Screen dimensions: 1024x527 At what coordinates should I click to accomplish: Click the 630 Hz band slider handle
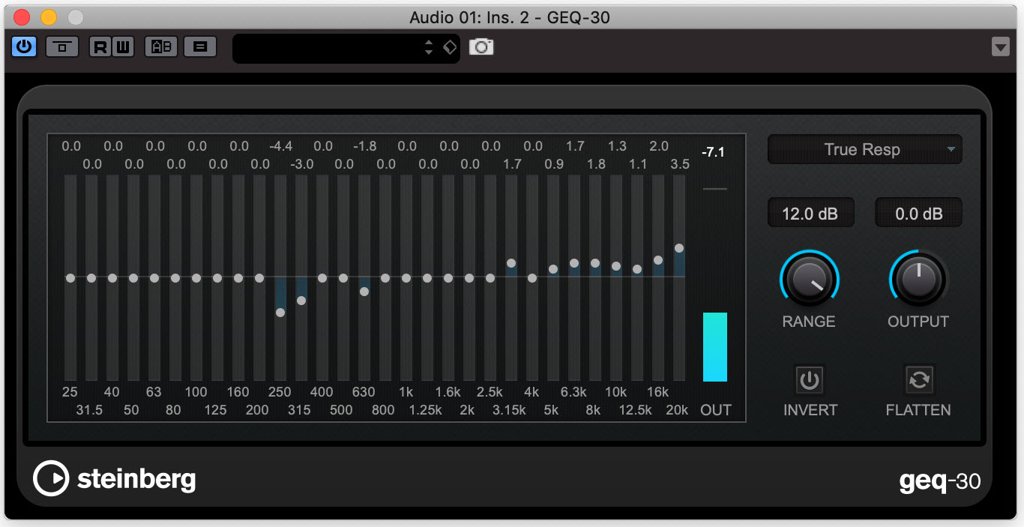coord(364,292)
